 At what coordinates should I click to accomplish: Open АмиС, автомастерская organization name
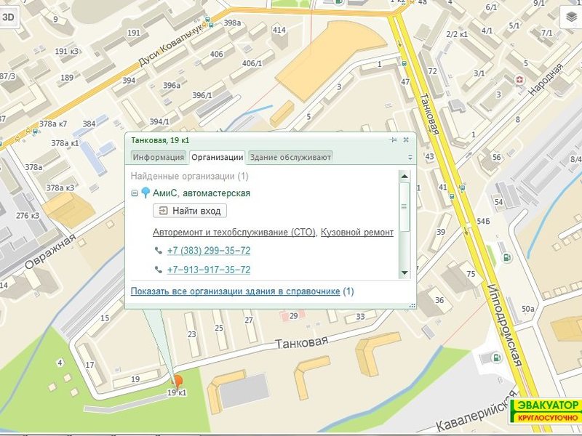(202, 193)
